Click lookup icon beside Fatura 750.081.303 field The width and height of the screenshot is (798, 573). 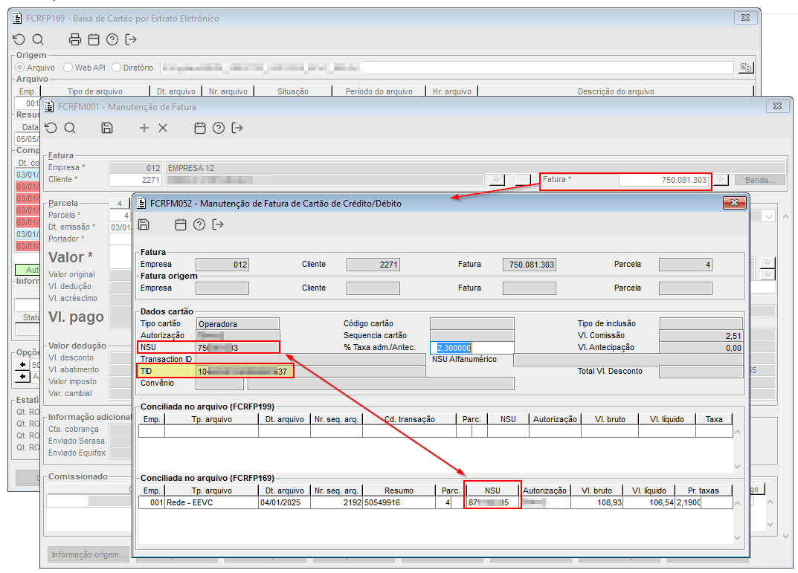[721, 179]
